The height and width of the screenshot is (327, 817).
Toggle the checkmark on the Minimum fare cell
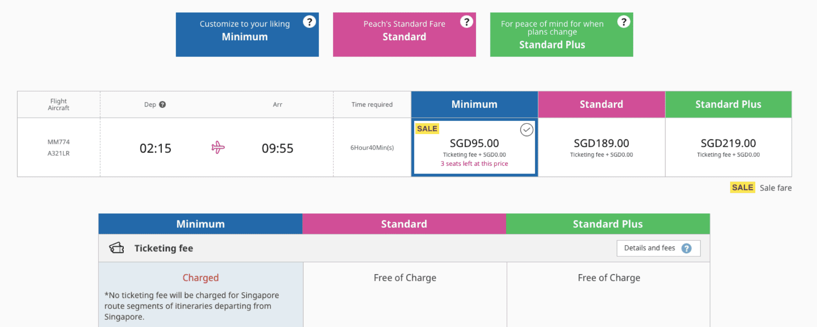coord(527,130)
